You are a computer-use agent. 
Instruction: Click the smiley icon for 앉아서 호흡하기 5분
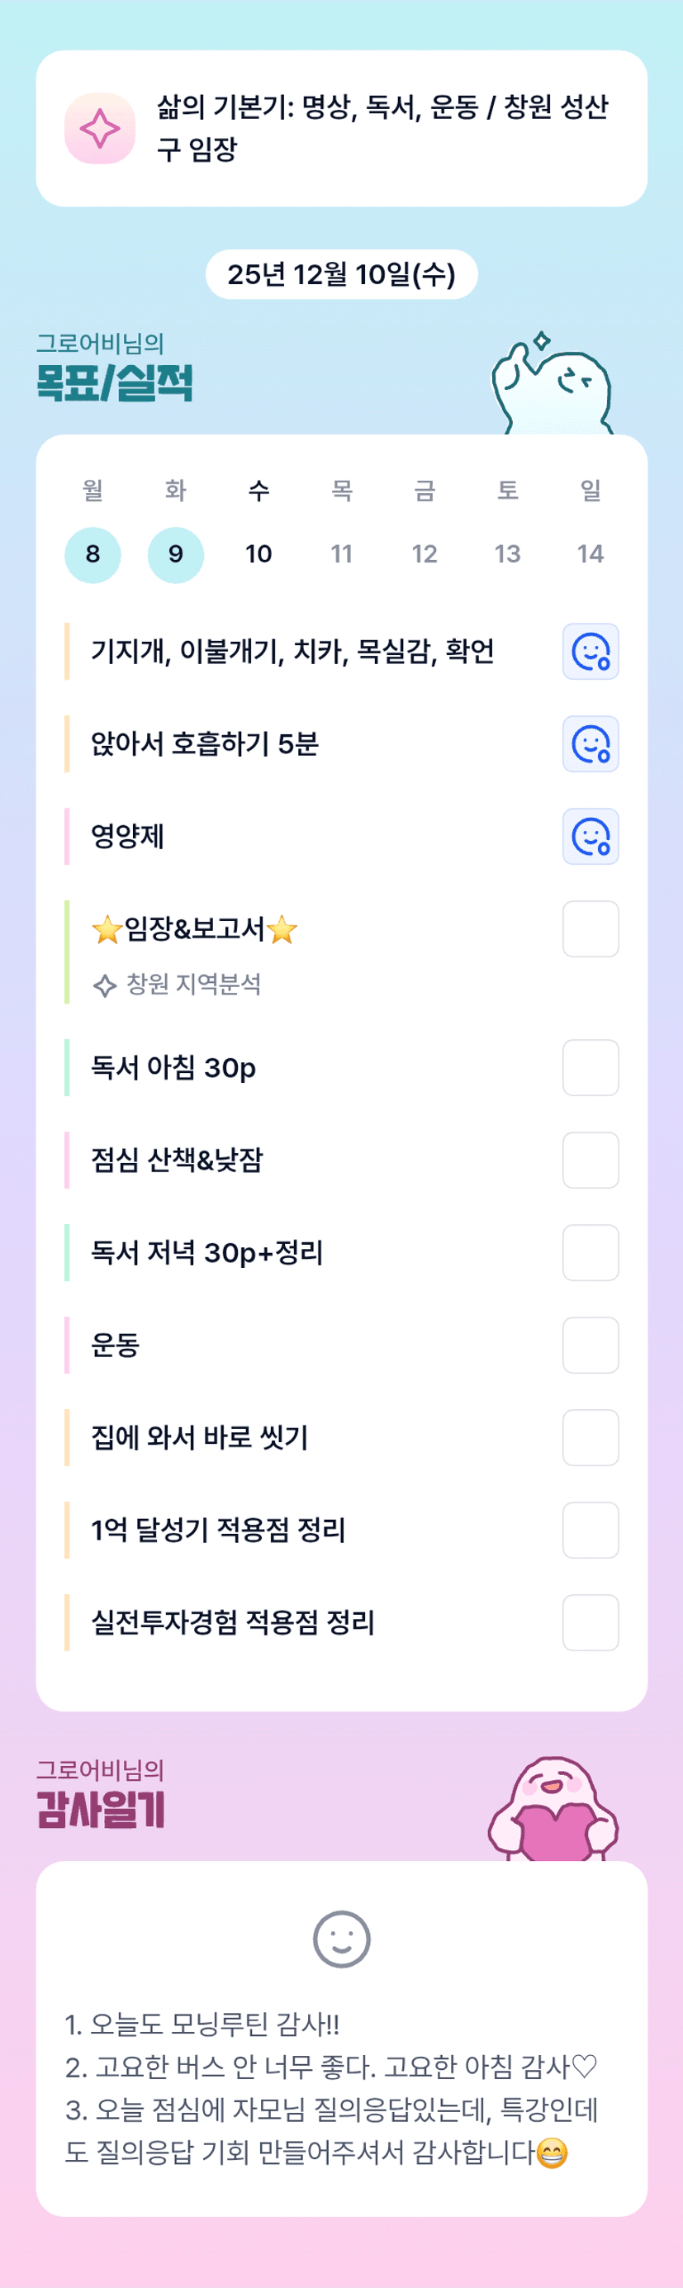tap(591, 744)
